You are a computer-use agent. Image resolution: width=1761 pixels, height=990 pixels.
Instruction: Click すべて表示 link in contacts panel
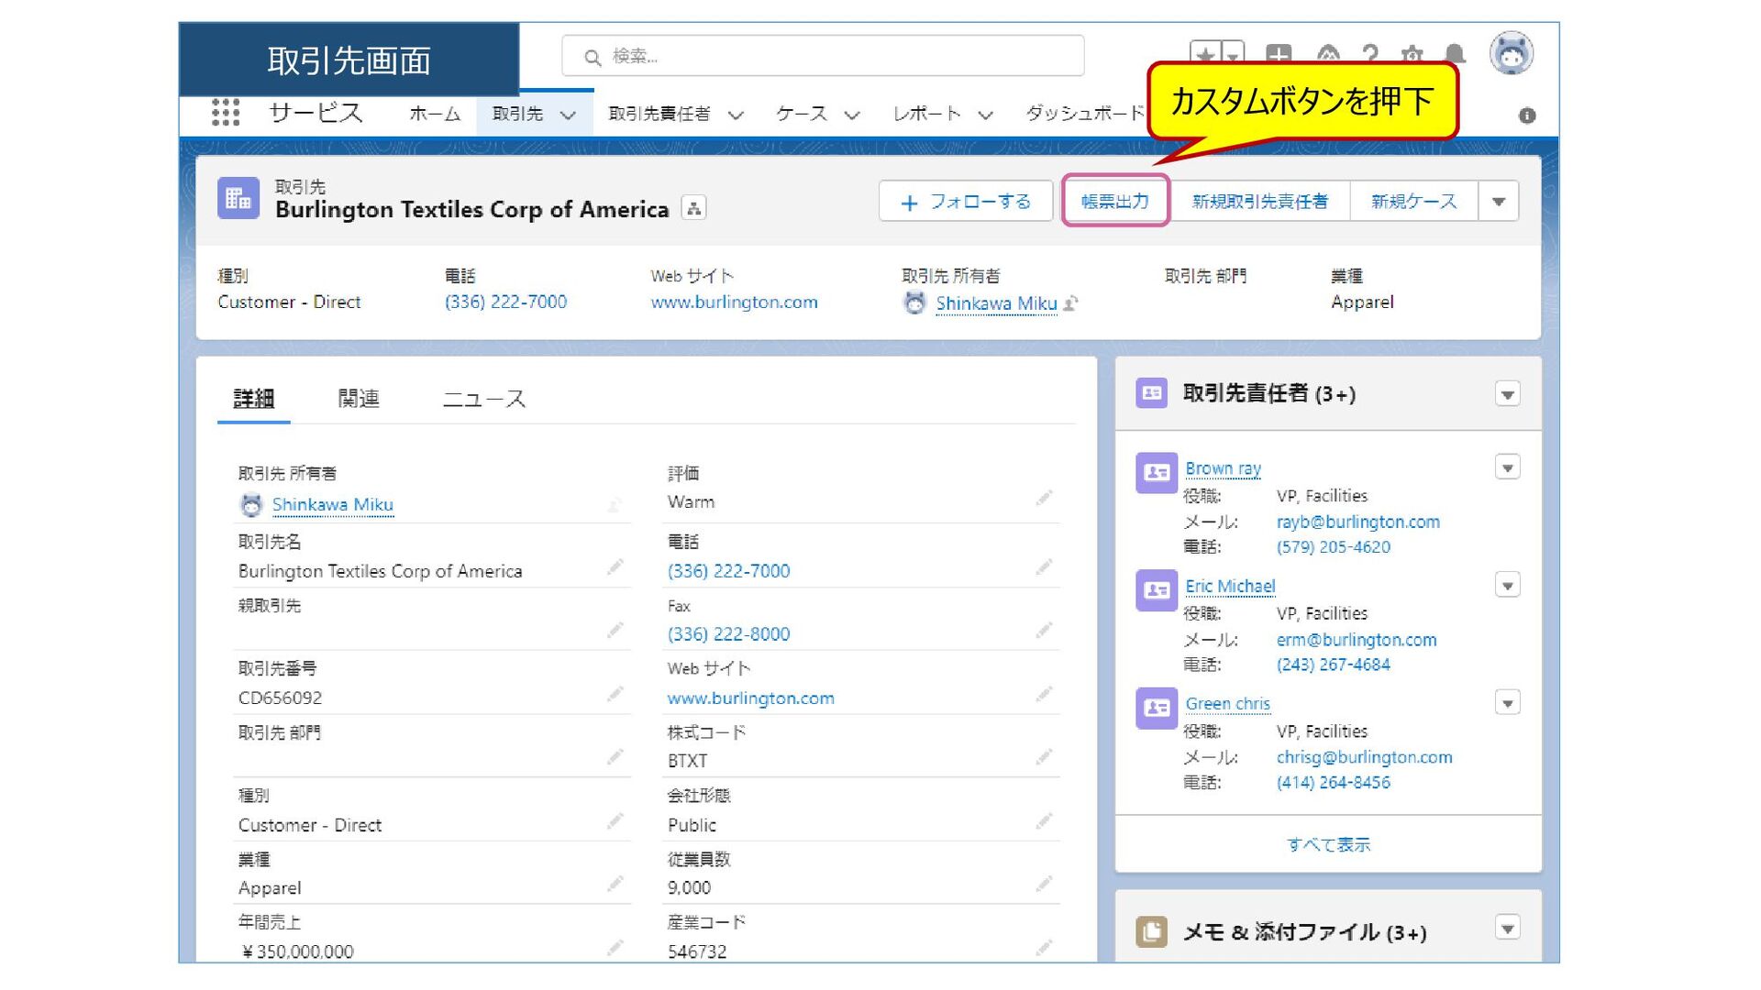(1328, 844)
